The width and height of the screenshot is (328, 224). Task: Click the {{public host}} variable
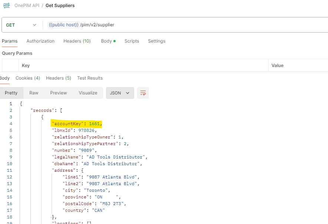pos(64,25)
